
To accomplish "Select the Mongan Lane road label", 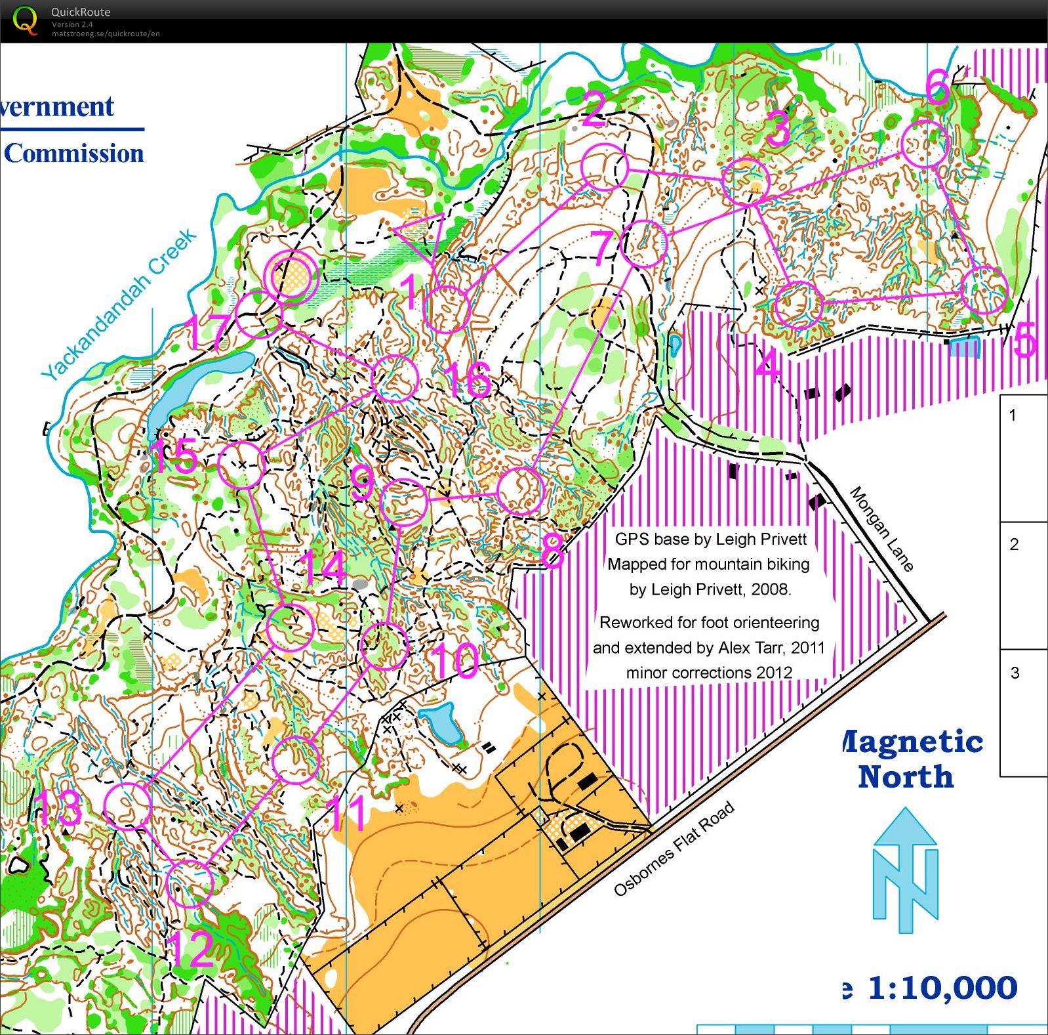I will (881, 529).
